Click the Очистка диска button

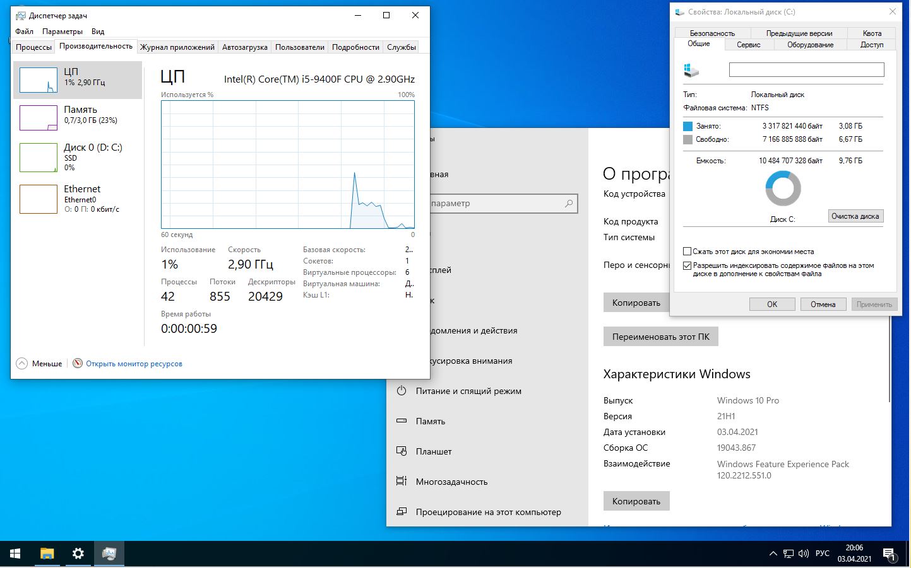855,216
